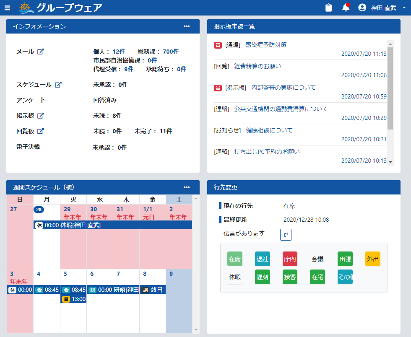Set status to 退社
Image resolution: width=411 pixels, height=337 pixels.
pos(262,259)
